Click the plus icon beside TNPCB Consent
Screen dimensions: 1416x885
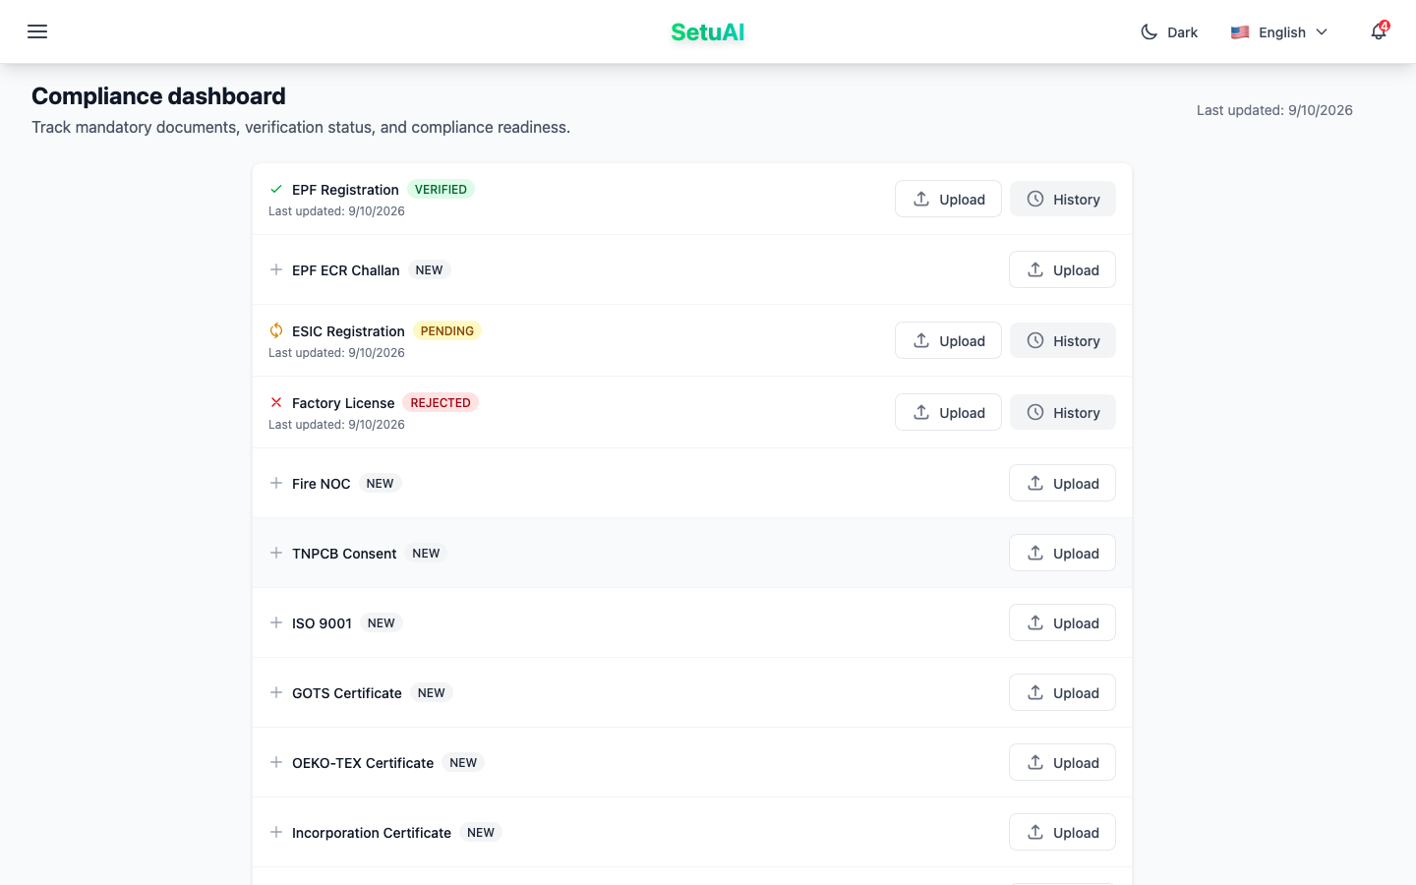276,553
